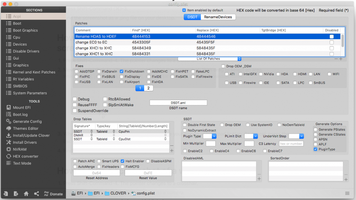356x200 pixels.
Task: Change signature stepper for CpuPm row
Action: tap(91, 131)
